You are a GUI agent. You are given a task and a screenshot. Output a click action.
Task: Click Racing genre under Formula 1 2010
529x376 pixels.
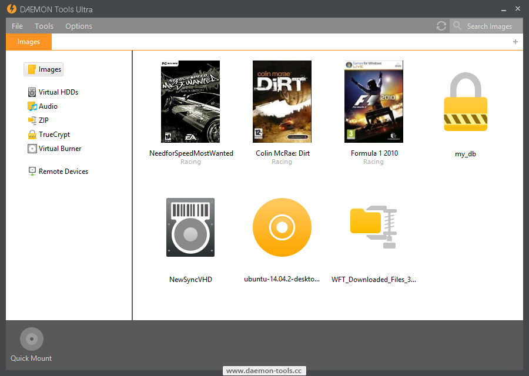(373, 162)
